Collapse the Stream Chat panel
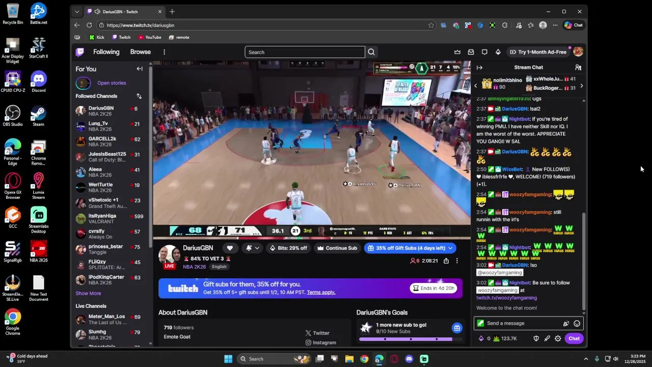The width and height of the screenshot is (652, 367). 479,67
